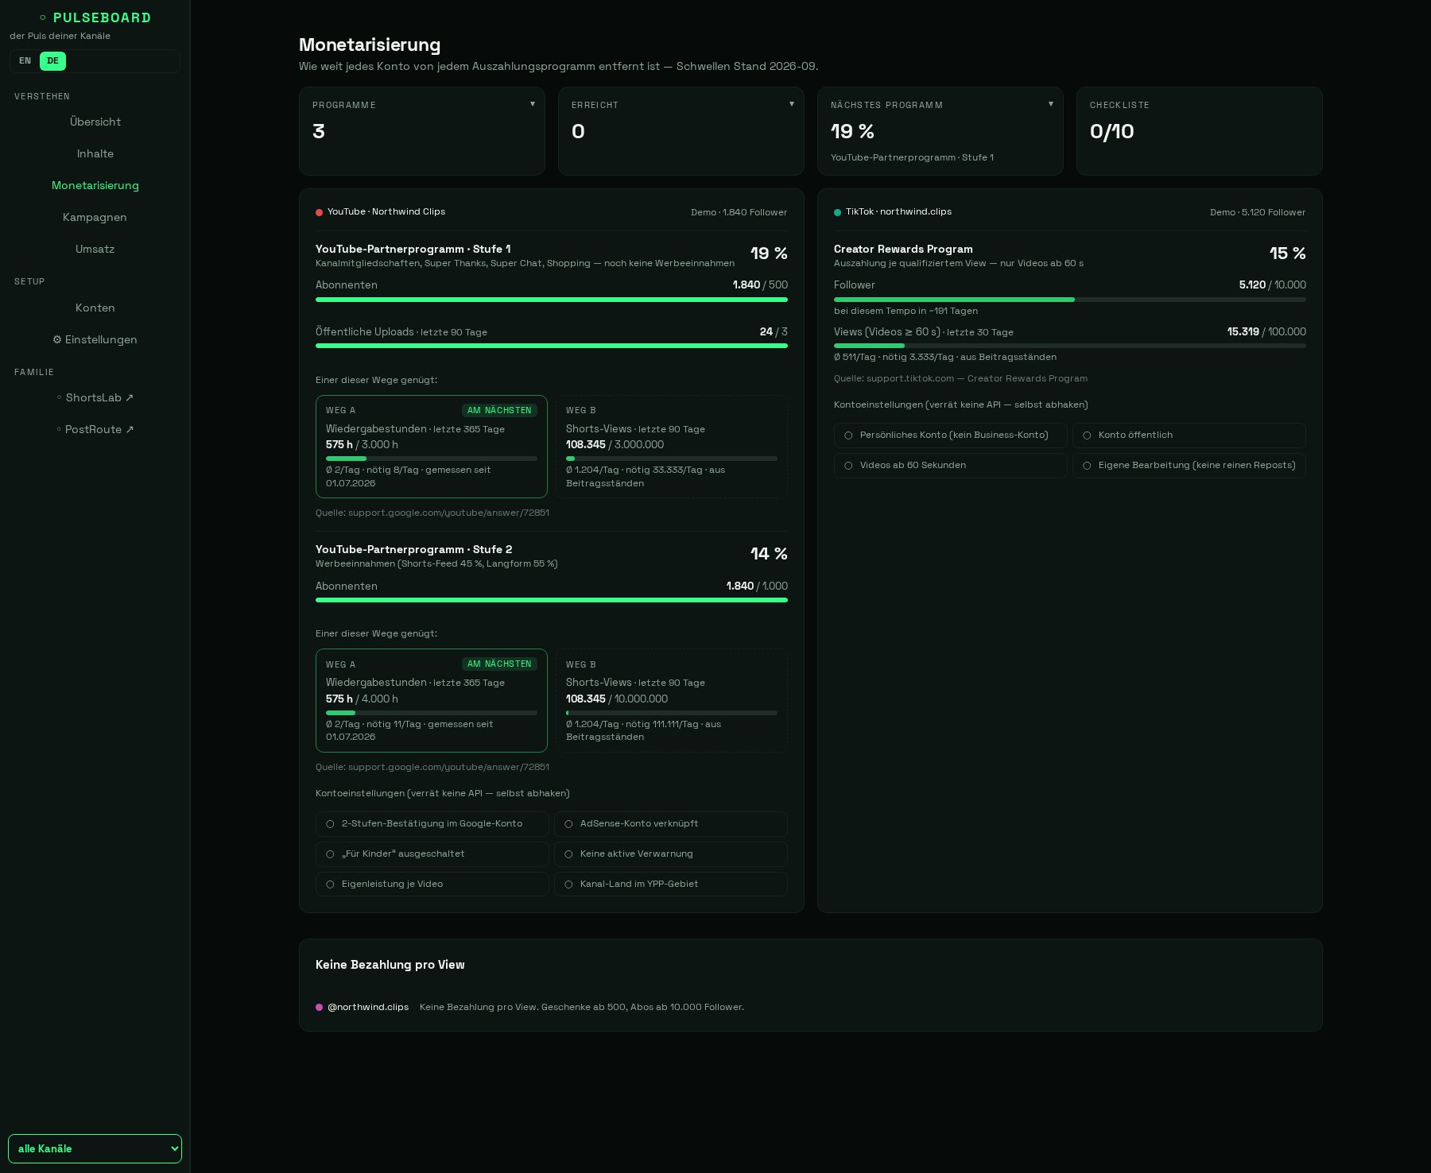Click the 19 % Stufe 1 percentage
The width and height of the screenshot is (1431, 1173).
pyautogui.click(x=769, y=254)
